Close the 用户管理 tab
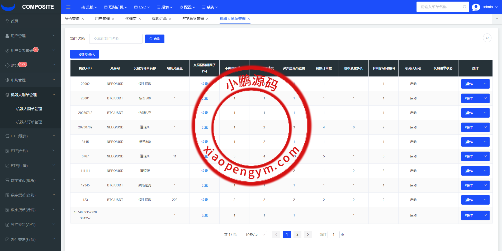This screenshot has width=502, height=251. [x=113, y=19]
